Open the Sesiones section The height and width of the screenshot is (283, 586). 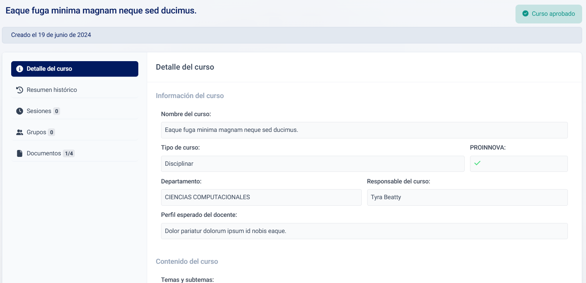tap(39, 111)
